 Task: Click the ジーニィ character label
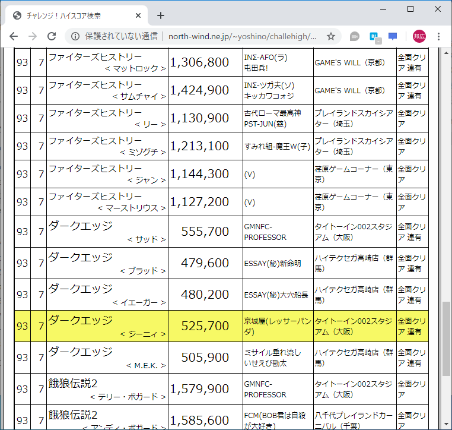tap(143, 334)
